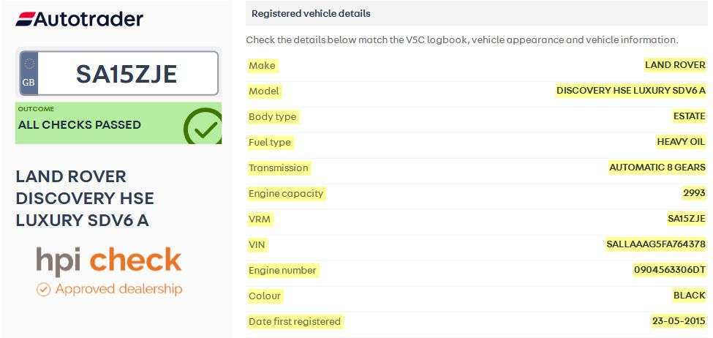The width and height of the screenshot is (713, 338).
Task: Click the green checkmark outcome icon
Action: (x=203, y=126)
